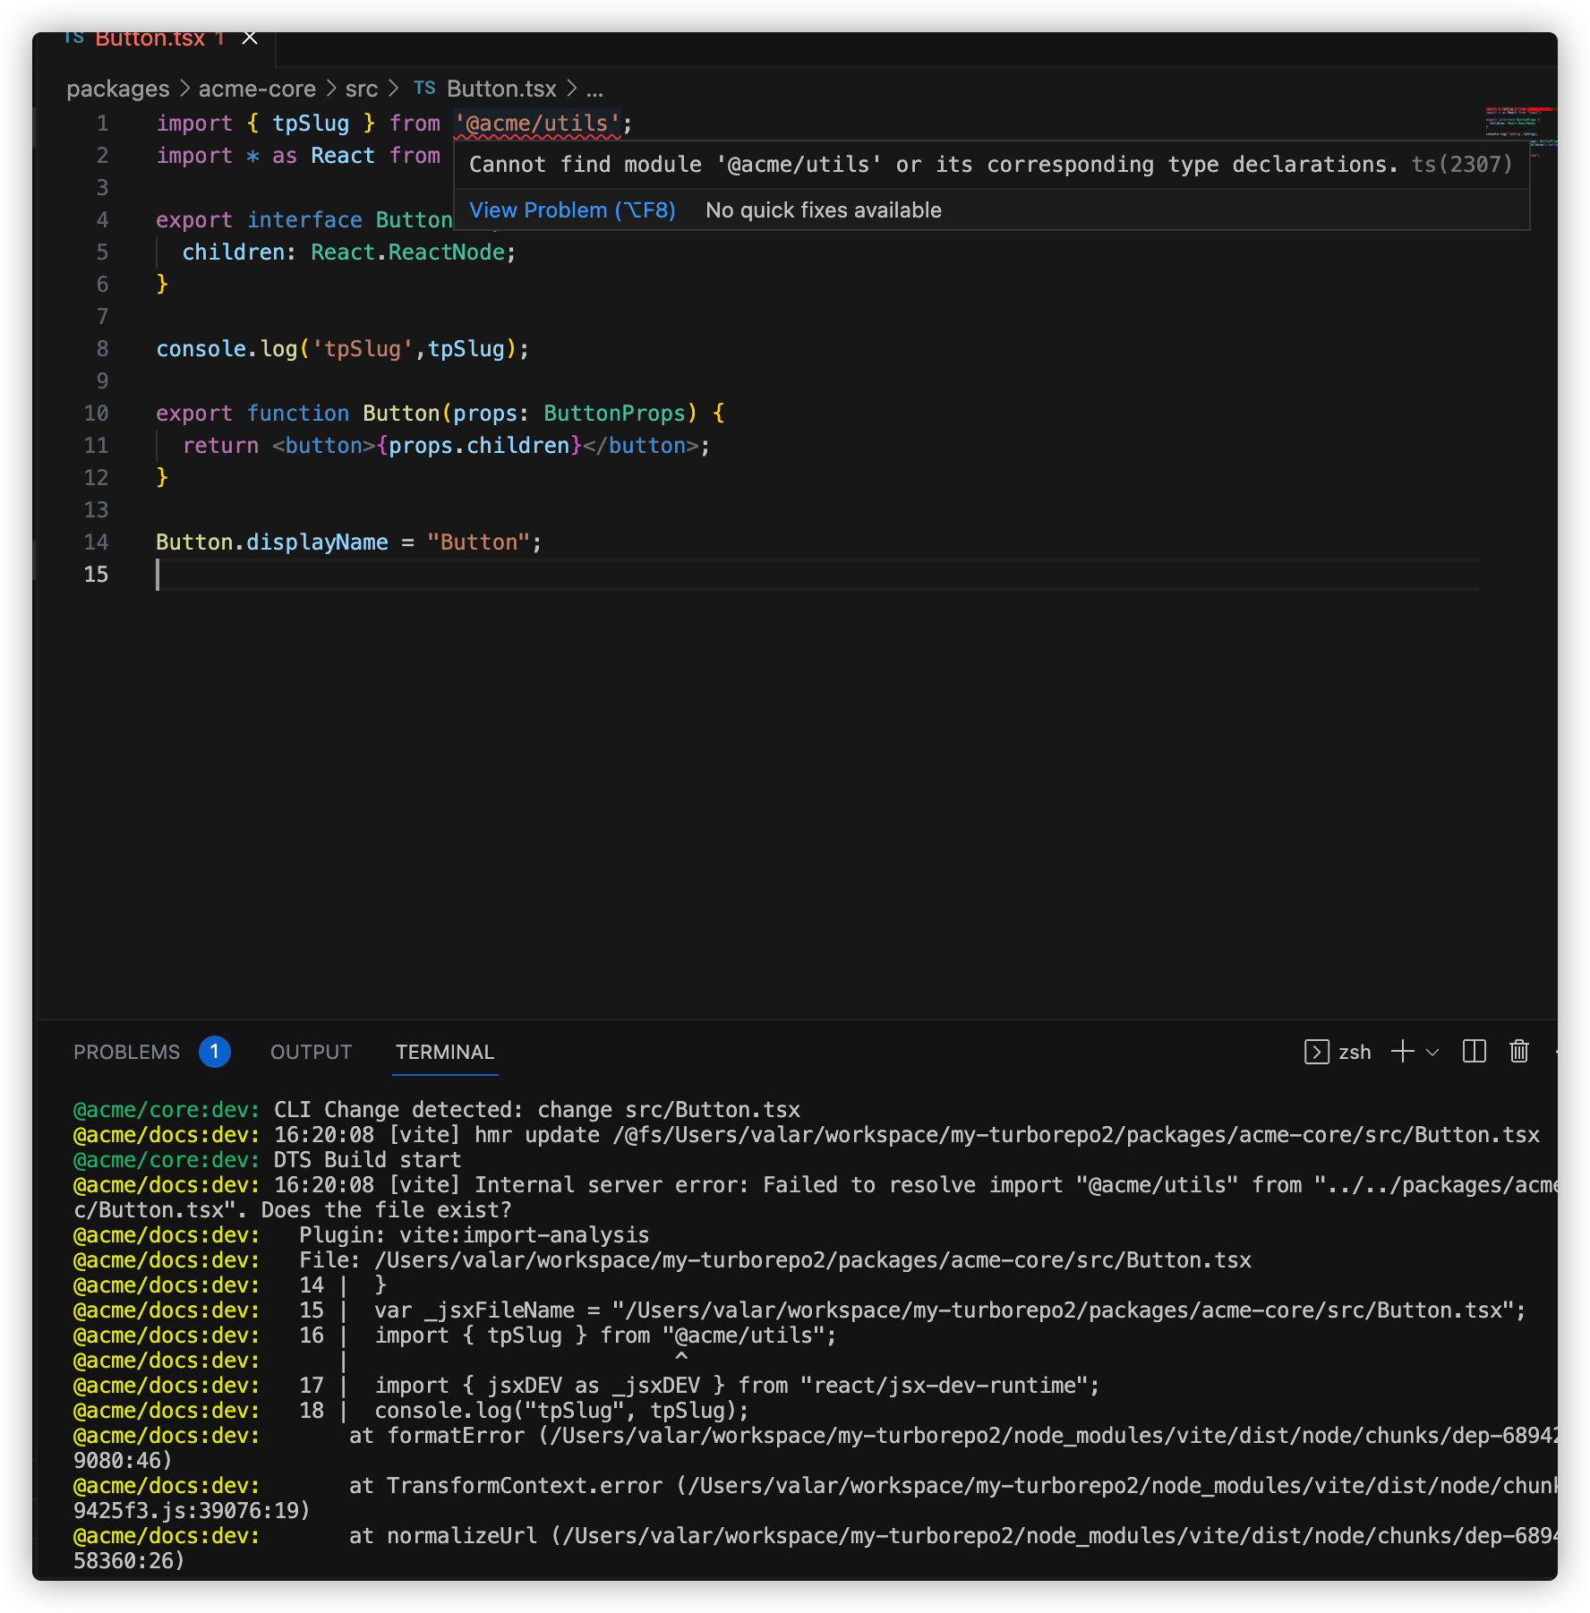Viewport: 1590px width, 1613px height.
Task: Switch to the PROBLEMS tab
Action: [125, 1052]
